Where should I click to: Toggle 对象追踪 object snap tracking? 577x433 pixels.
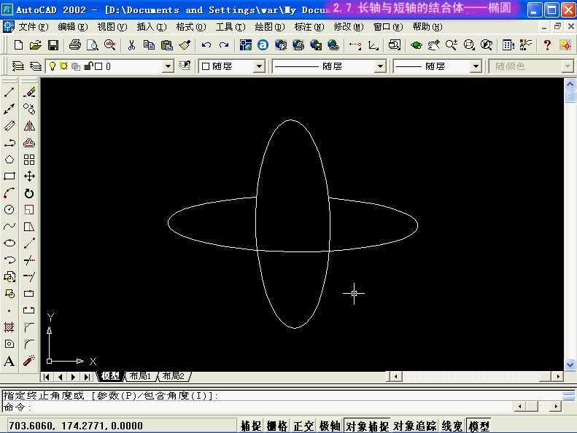(415, 426)
